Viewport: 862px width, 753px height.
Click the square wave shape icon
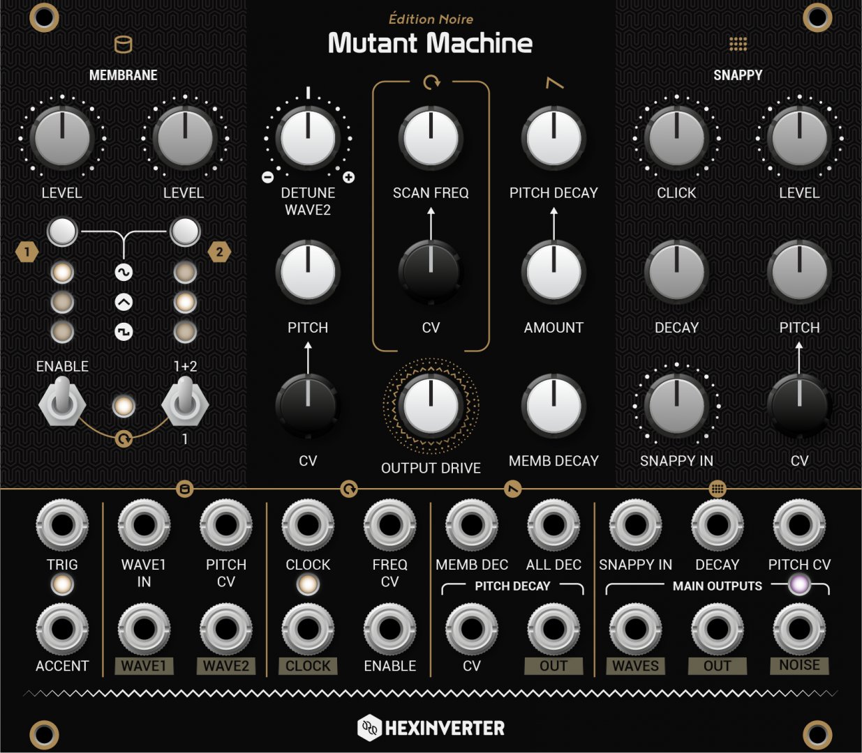(124, 332)
